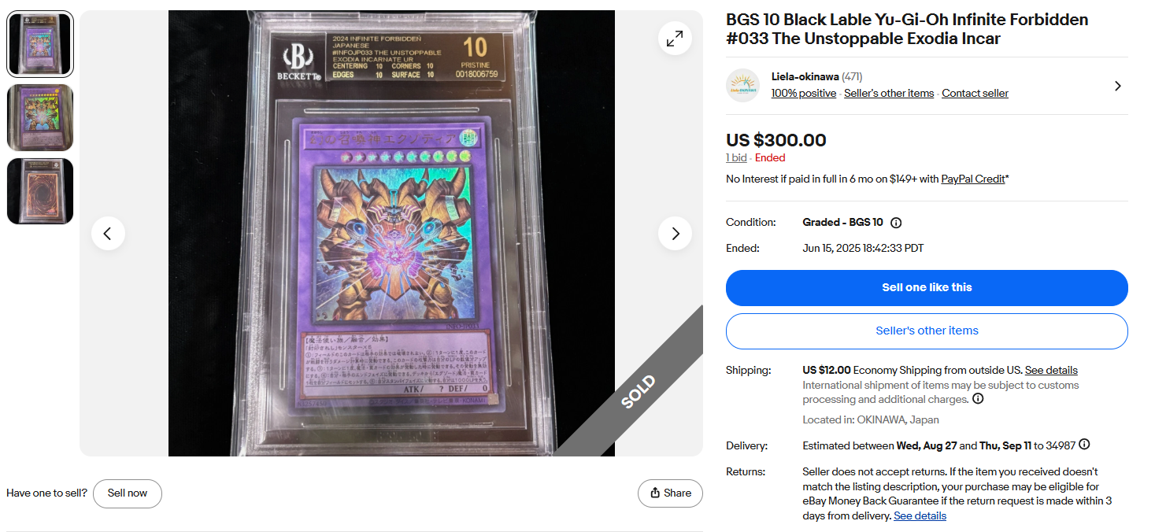Open the Seller's other items outlined button
This screenshot has width=1155, height=532.
point(927,331)
